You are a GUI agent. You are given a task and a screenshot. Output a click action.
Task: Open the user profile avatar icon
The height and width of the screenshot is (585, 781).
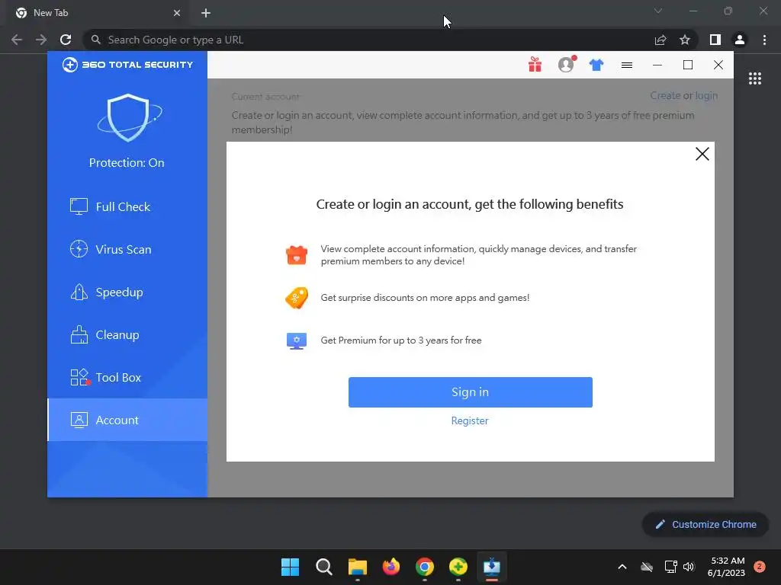(567, 64)
